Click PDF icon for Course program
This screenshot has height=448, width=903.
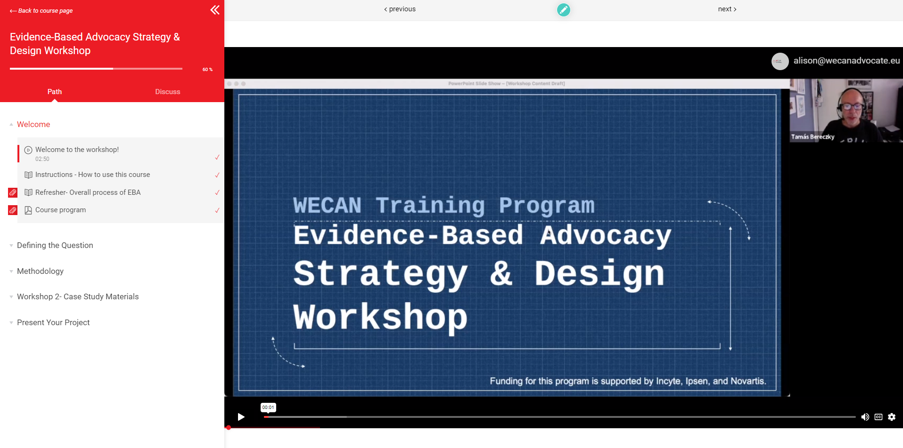pyautogui.click(x=28, y=210)
